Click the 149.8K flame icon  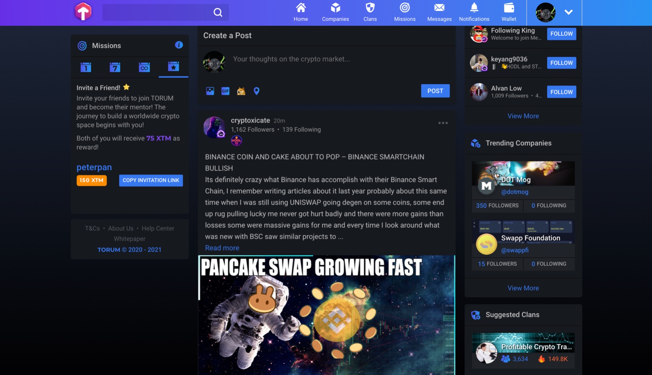click(x=541, y=359)
